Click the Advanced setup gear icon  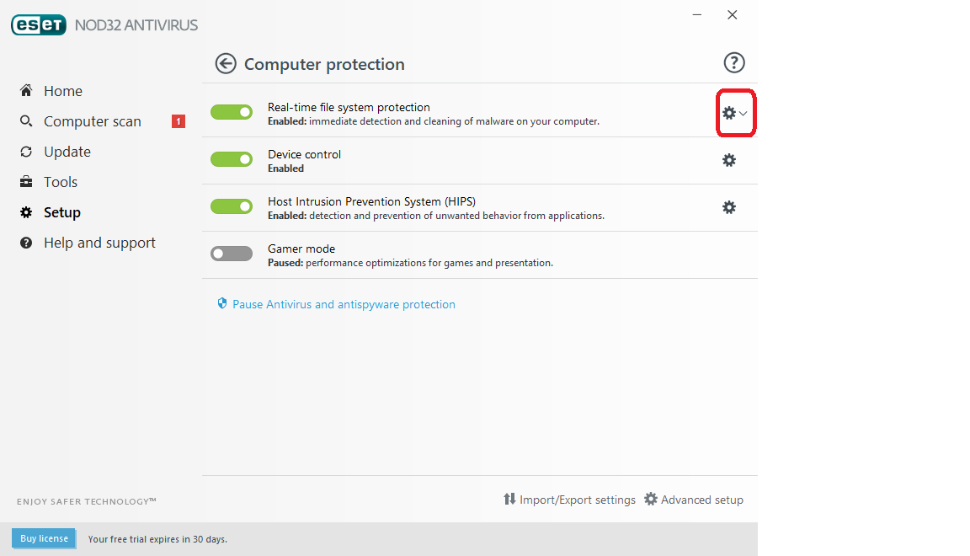(x=651, y=499)
